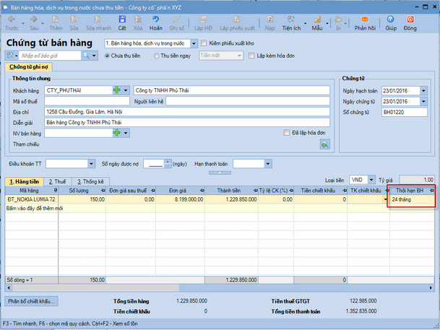Viewport: 440px width, 330px height.
Task: Switch to the 1. Hàng tiền tab
Action: [24, 182]
